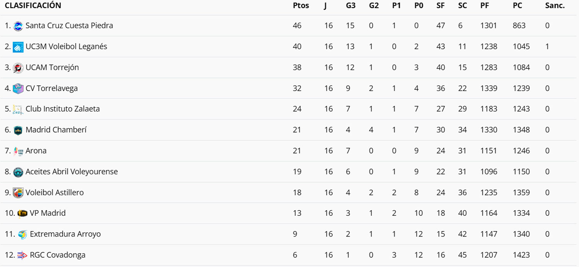Open the Santa Cruz Cuesta Piedra team link

(69, 26)
